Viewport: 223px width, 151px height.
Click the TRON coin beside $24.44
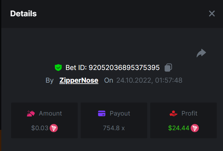[195, 128]
